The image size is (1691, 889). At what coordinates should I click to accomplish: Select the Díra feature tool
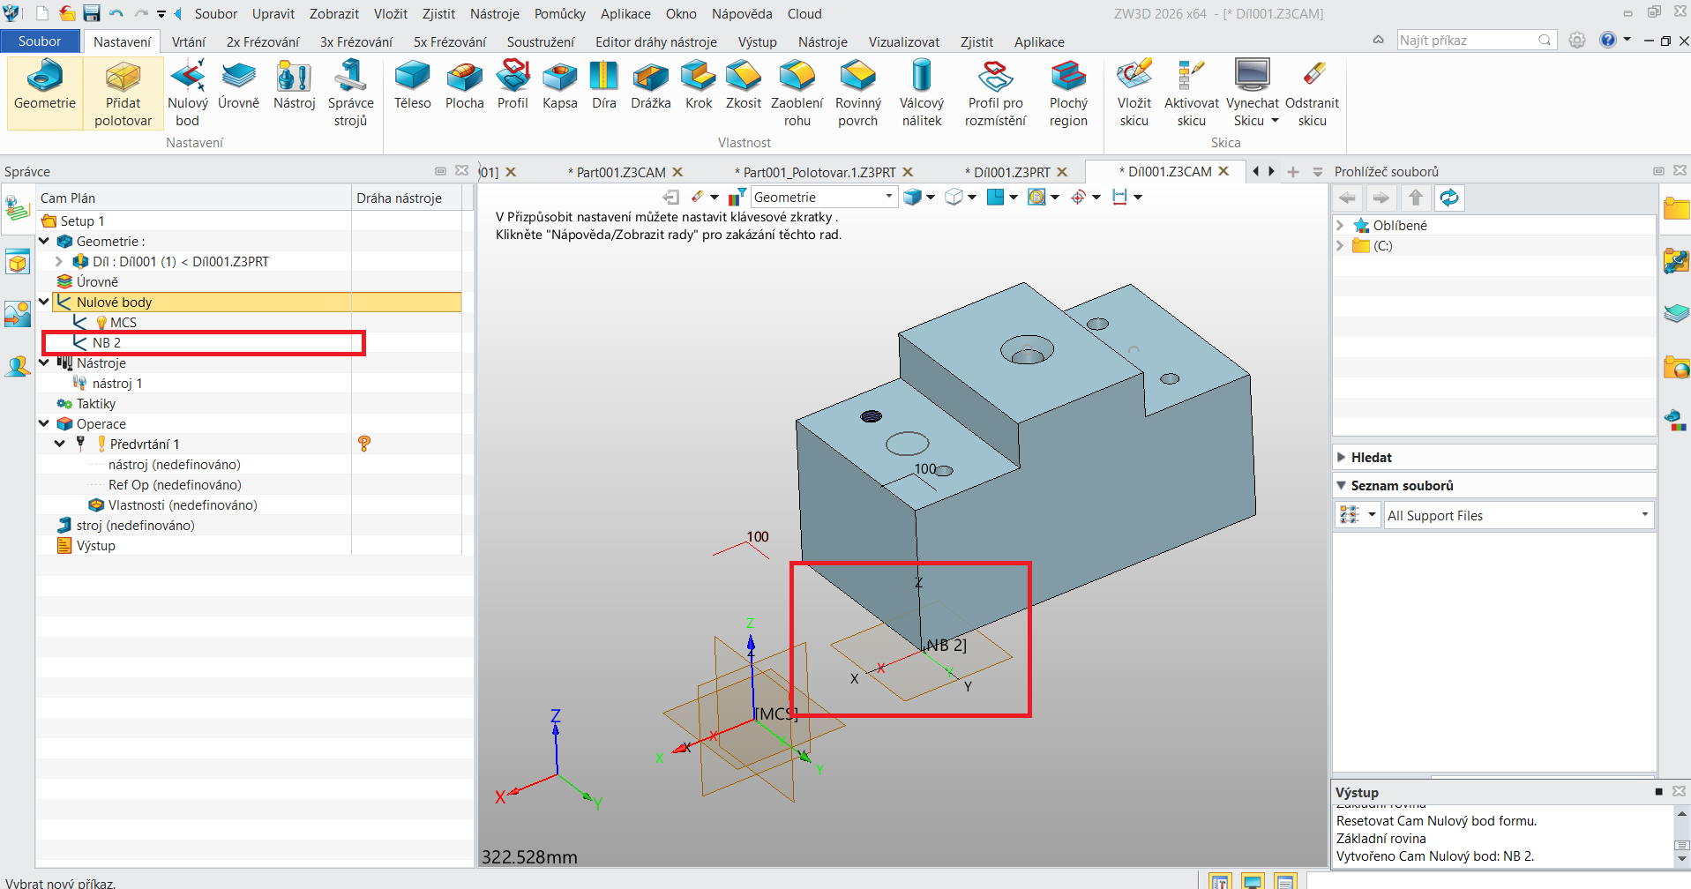pos(604,86)
